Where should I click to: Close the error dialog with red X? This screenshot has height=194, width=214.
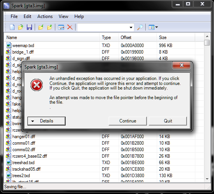(x=181, y=65)
